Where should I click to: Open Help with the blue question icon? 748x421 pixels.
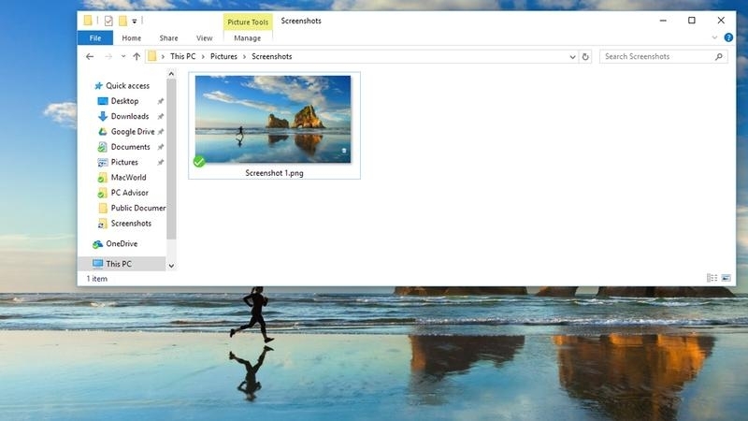[x=728, y=37]
